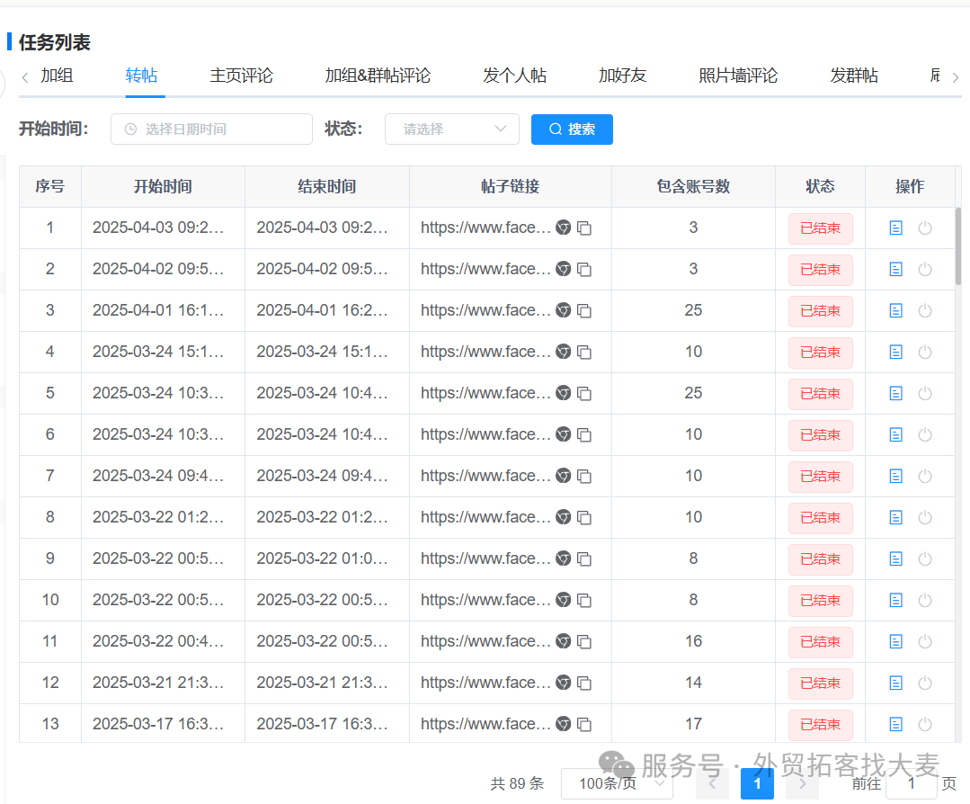Click start time 2025-04-01 16:1… in row 3

(x=158, y=310)
